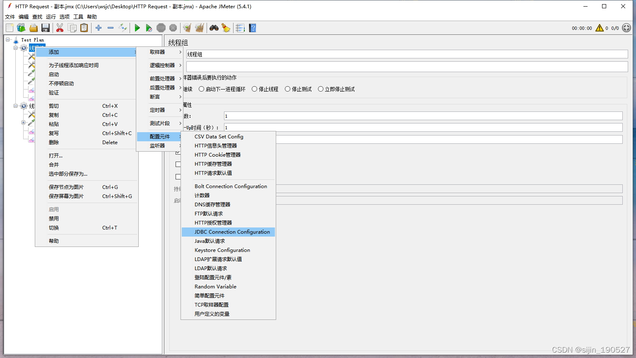Choose Keystore Configuration entry
The width and height of the screenshot is (636, 358).
pyautogui.click(x=228, y=250)
